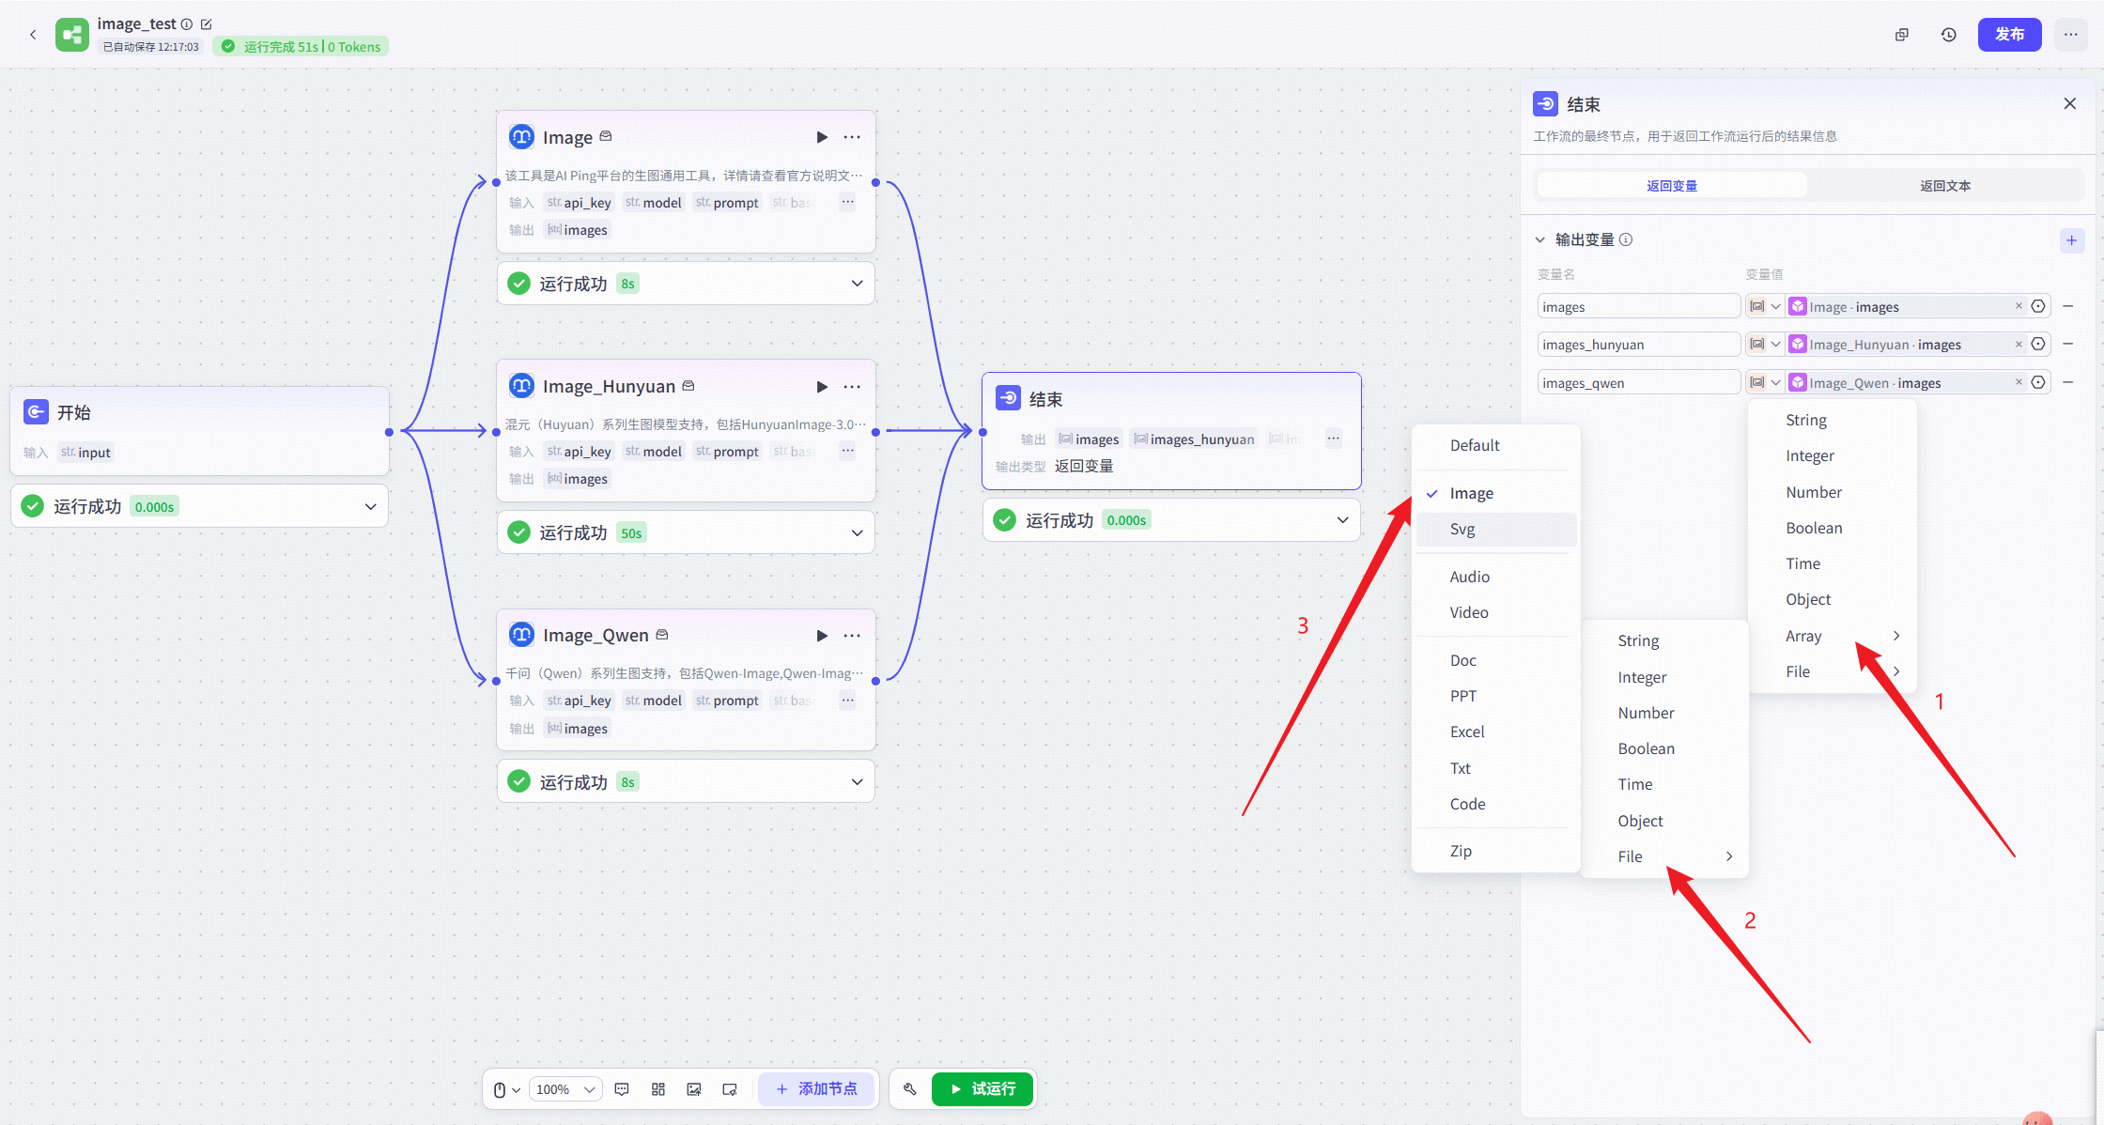The image size is (2104, 1125).
Task: Switch to the 返回文本 tab
Action: 1944,186
